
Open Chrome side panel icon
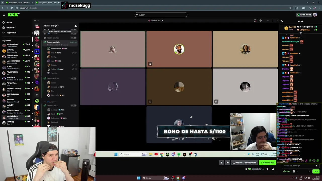click(303, 8)
